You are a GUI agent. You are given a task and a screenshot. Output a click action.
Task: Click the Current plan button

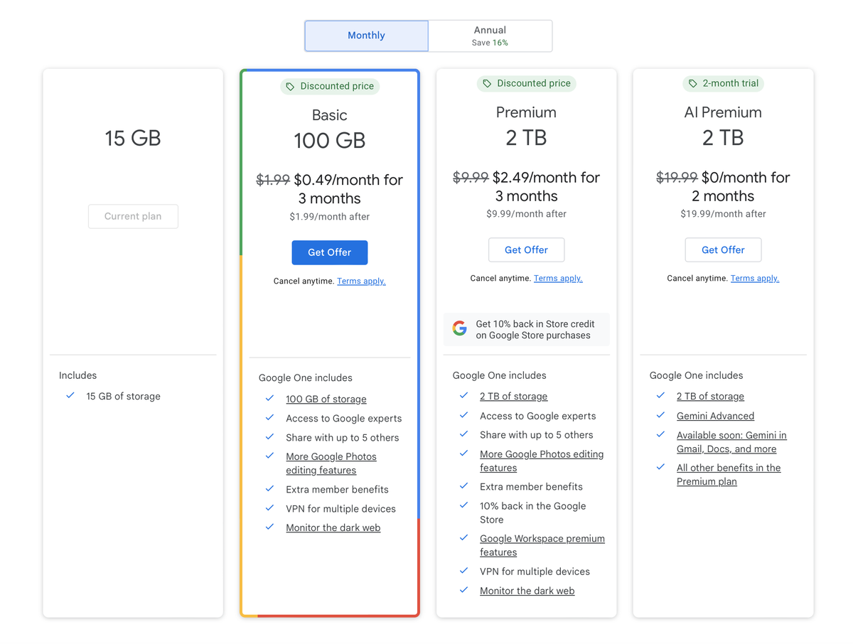point(133,216)
